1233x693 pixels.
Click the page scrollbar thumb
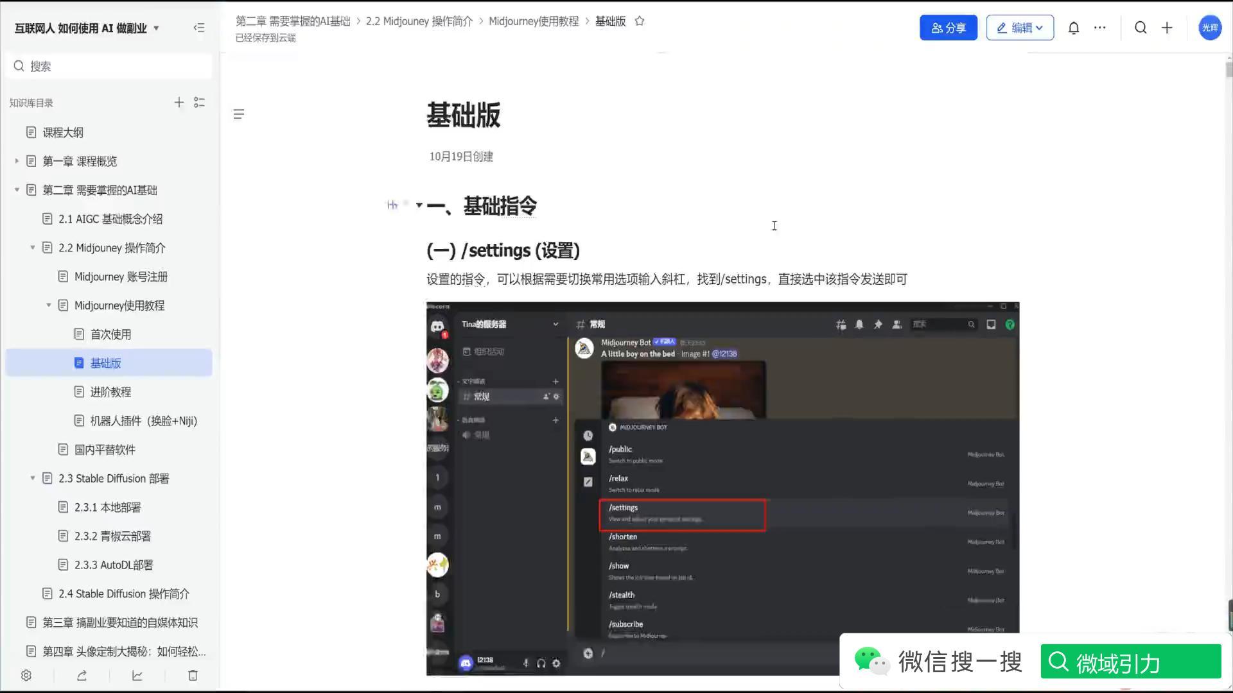click(1229, 69)
